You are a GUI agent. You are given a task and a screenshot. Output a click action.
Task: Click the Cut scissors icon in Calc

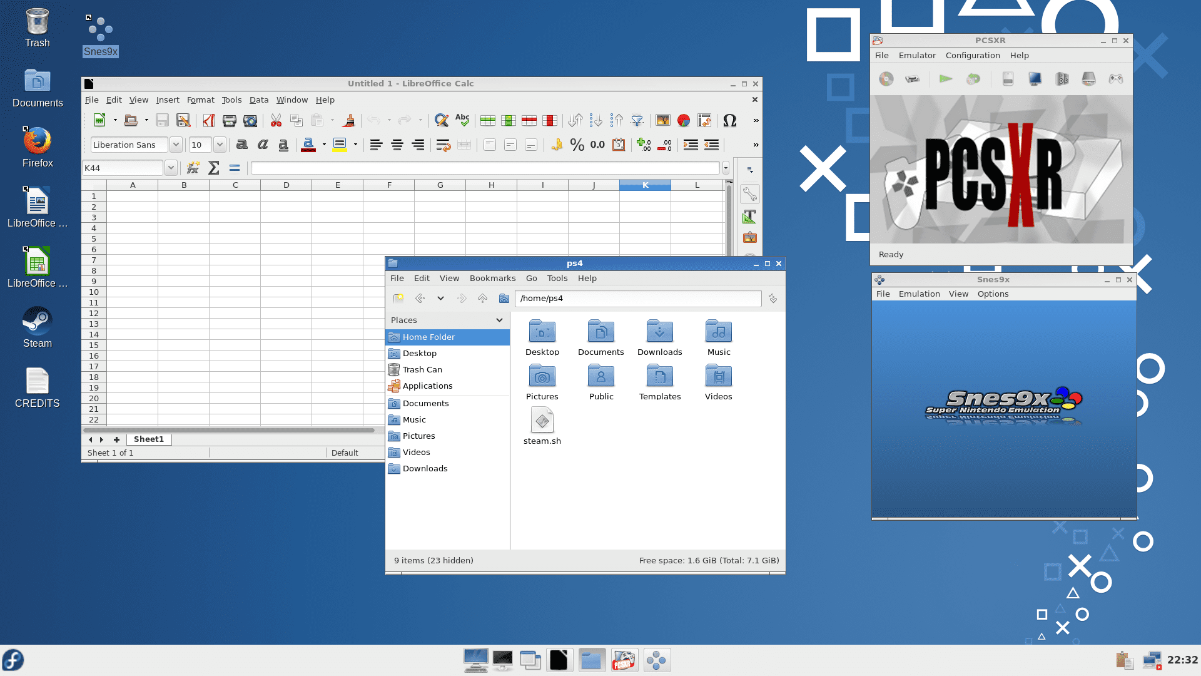click(276, 120)
